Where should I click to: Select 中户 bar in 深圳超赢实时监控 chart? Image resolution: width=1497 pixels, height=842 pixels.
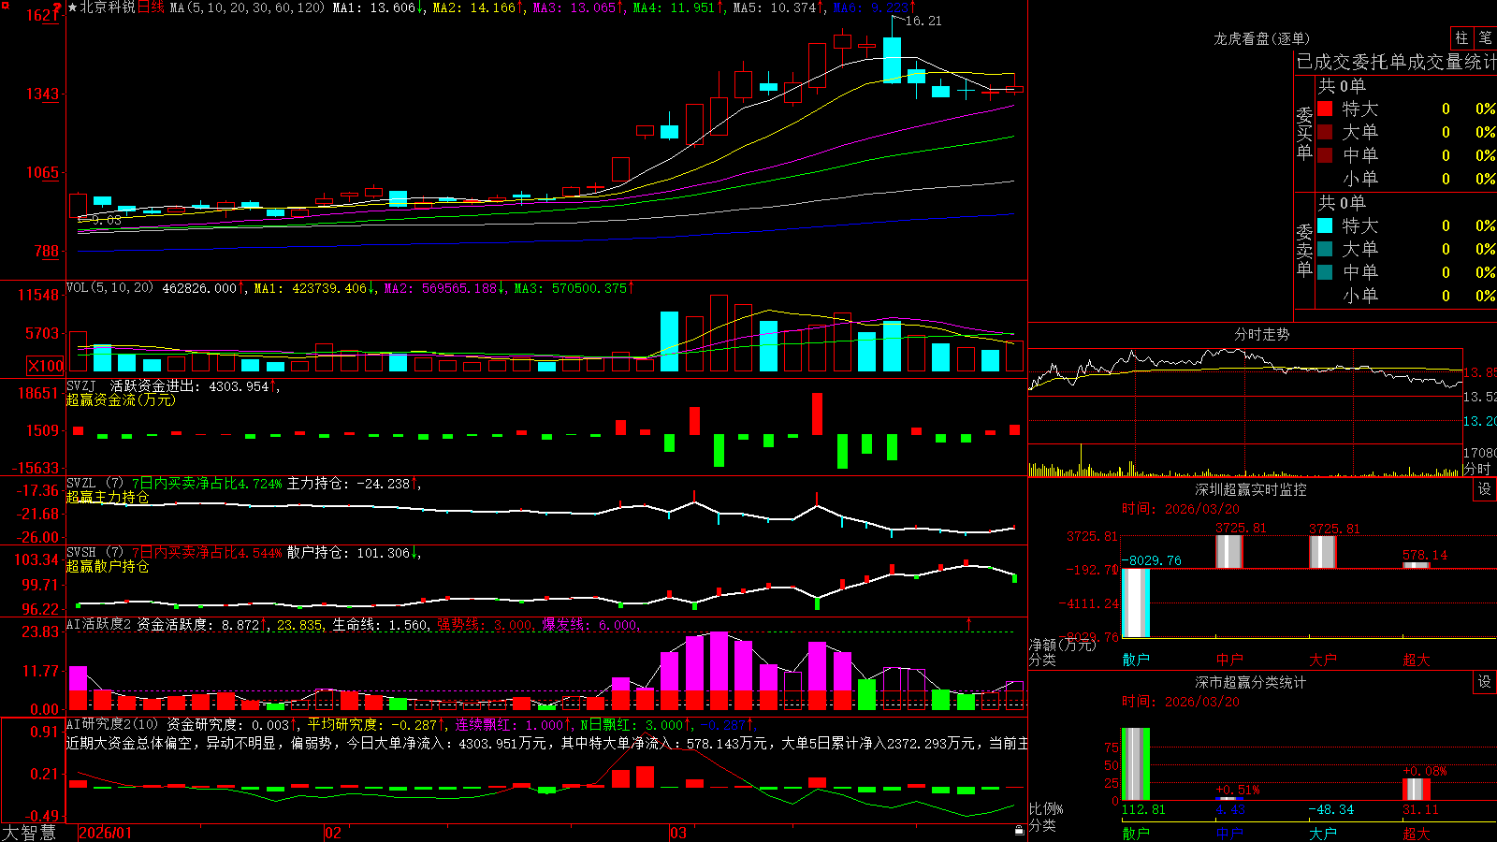click(x=1229, y=552)
